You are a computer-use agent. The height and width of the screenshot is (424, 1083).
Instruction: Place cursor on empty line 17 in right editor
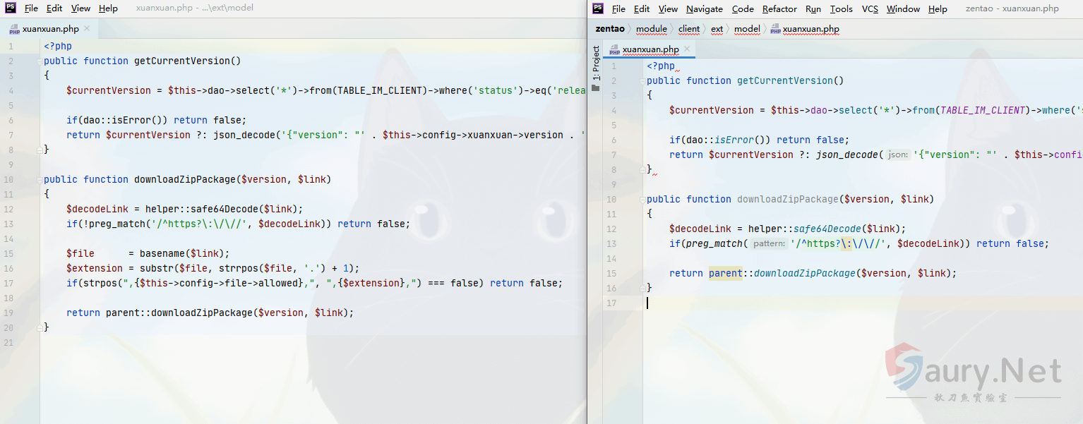click(777, 303)
